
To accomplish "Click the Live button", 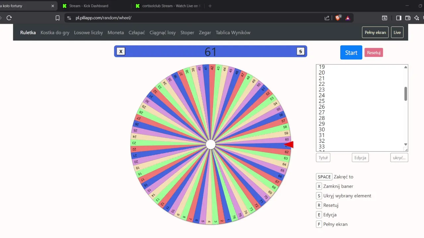I will click(x=397, y=32).
